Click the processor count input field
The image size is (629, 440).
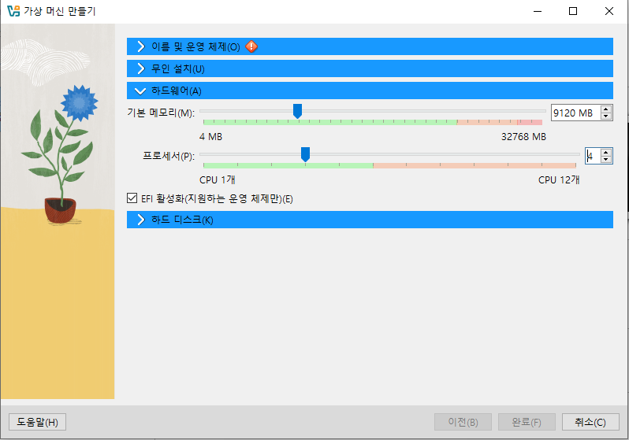click(593, 156)
